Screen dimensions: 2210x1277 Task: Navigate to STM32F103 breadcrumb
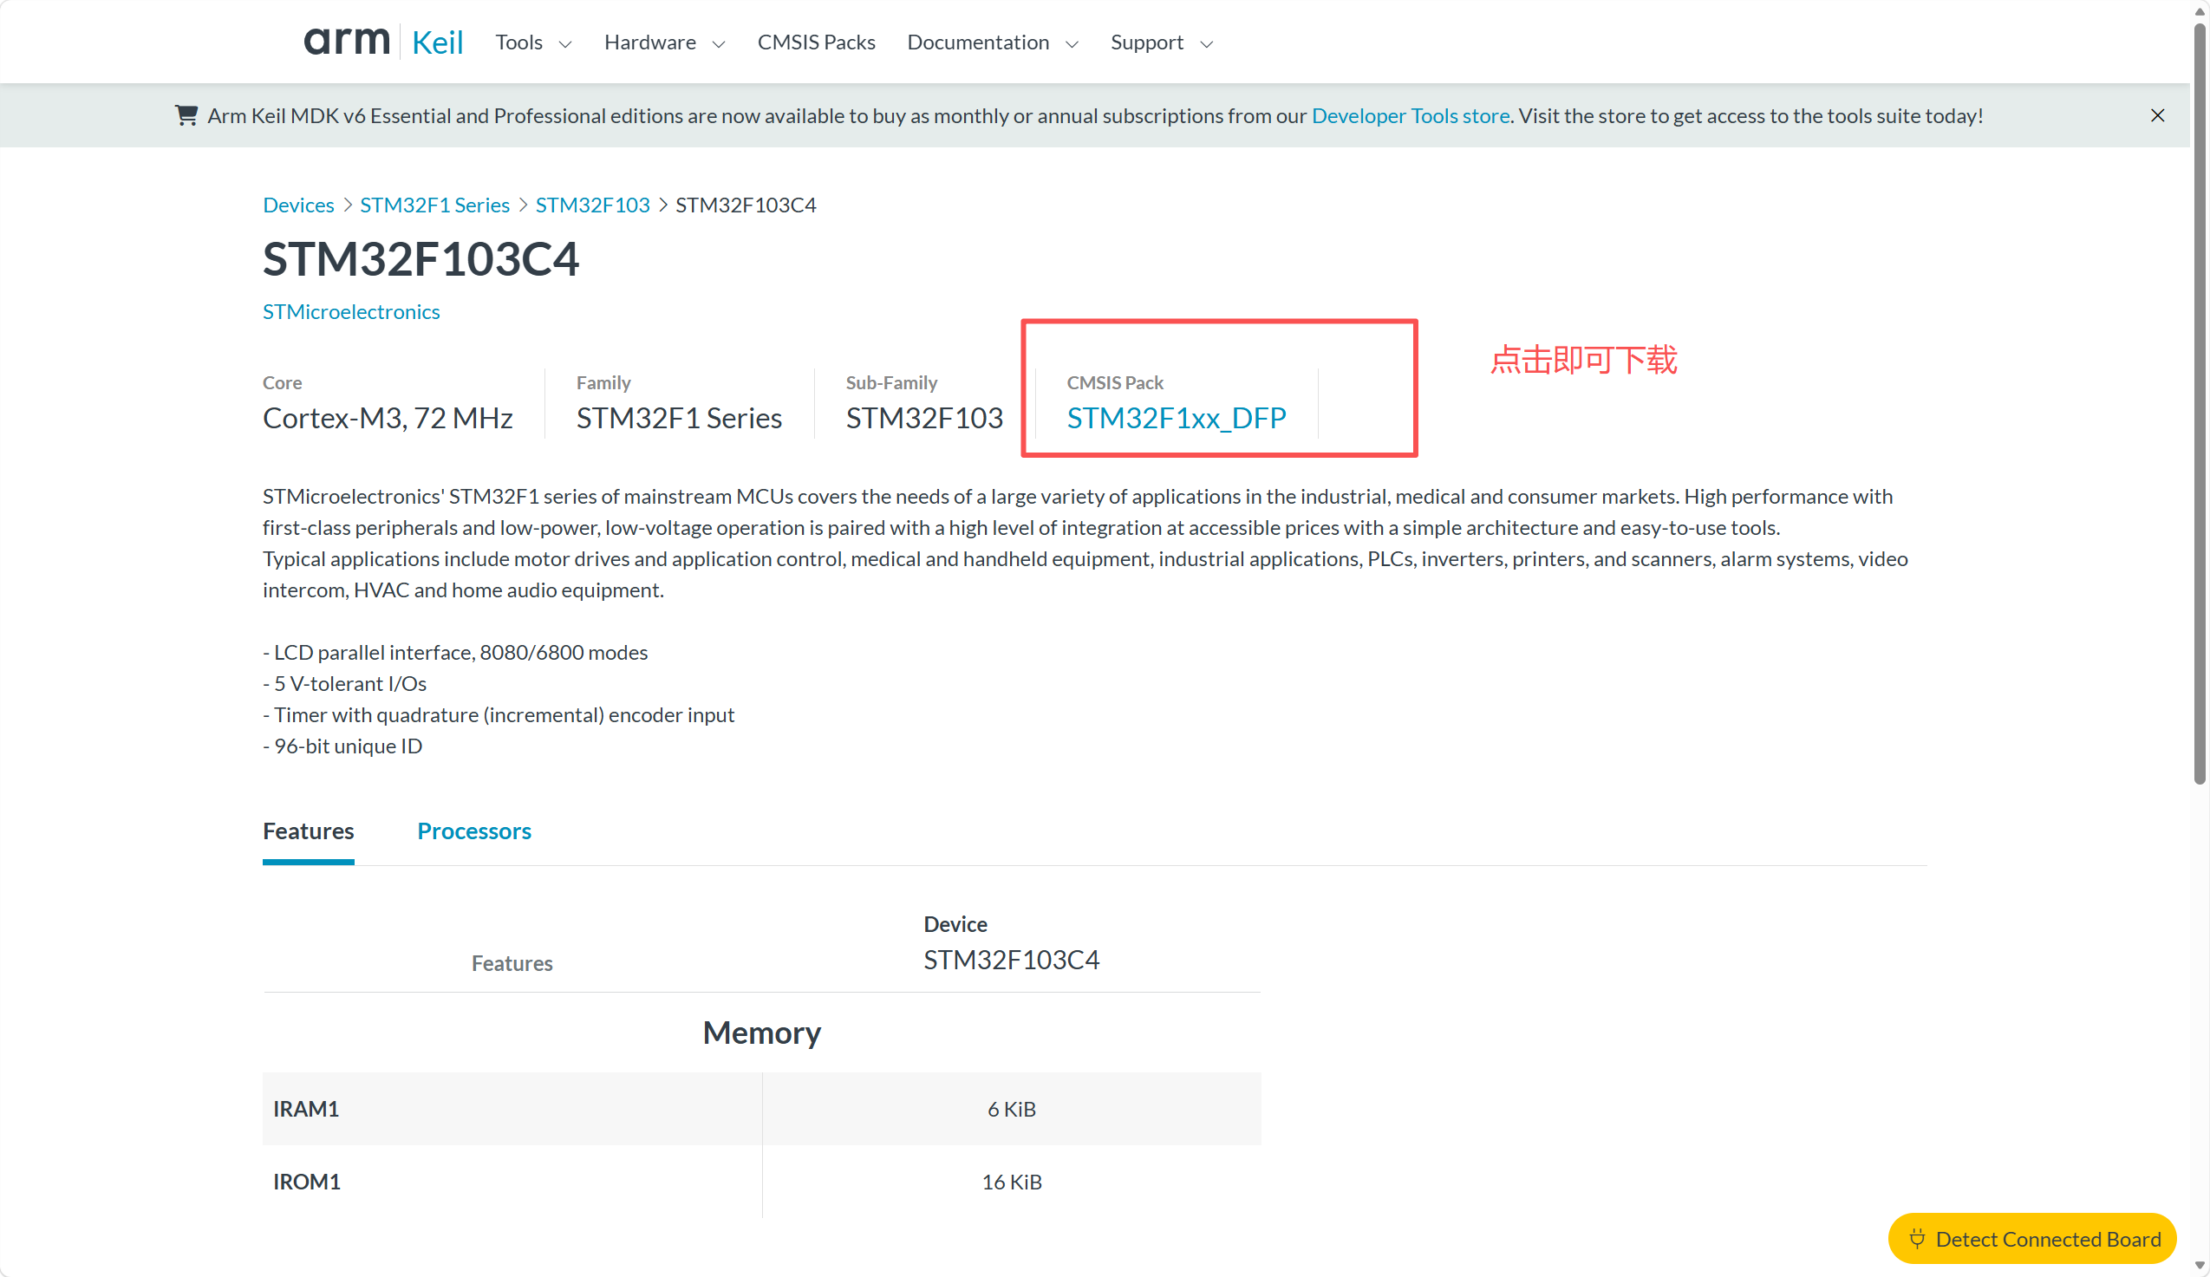(x=593, y=205)
